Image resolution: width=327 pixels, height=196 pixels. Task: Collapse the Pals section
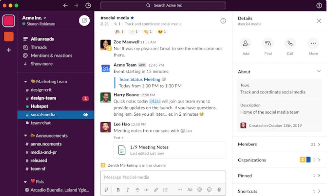coord(25,182)
